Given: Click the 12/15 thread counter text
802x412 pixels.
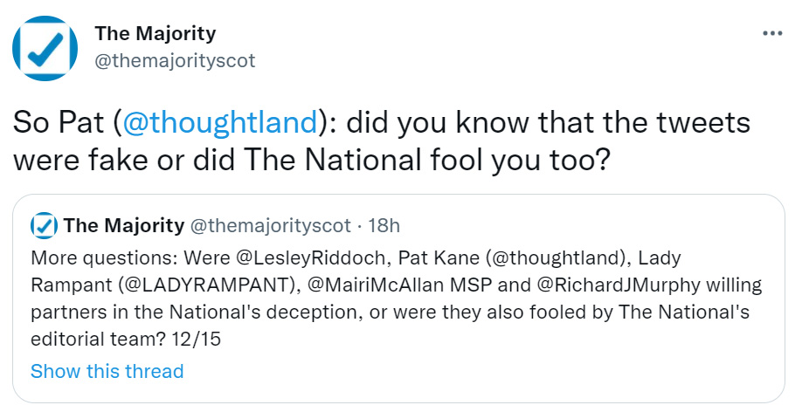Looking at the screenshot, I should click(200, 338).
